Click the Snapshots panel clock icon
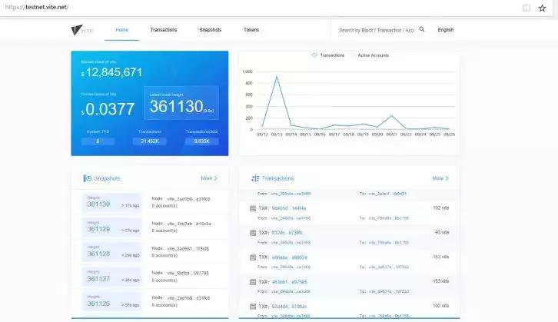This screenshot has width=558, height=322. [87, 178]
